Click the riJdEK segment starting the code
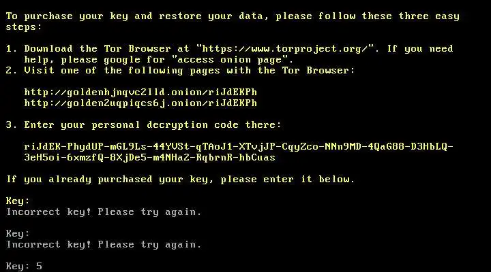Viewport: 491px width, 272px height. point(42,147)
